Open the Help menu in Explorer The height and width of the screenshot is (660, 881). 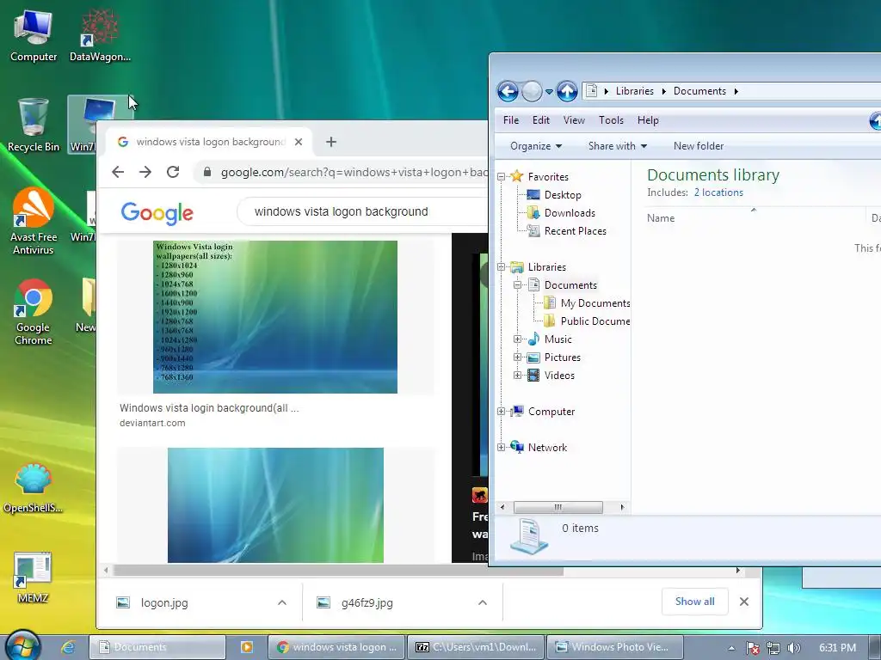(648, 120)
